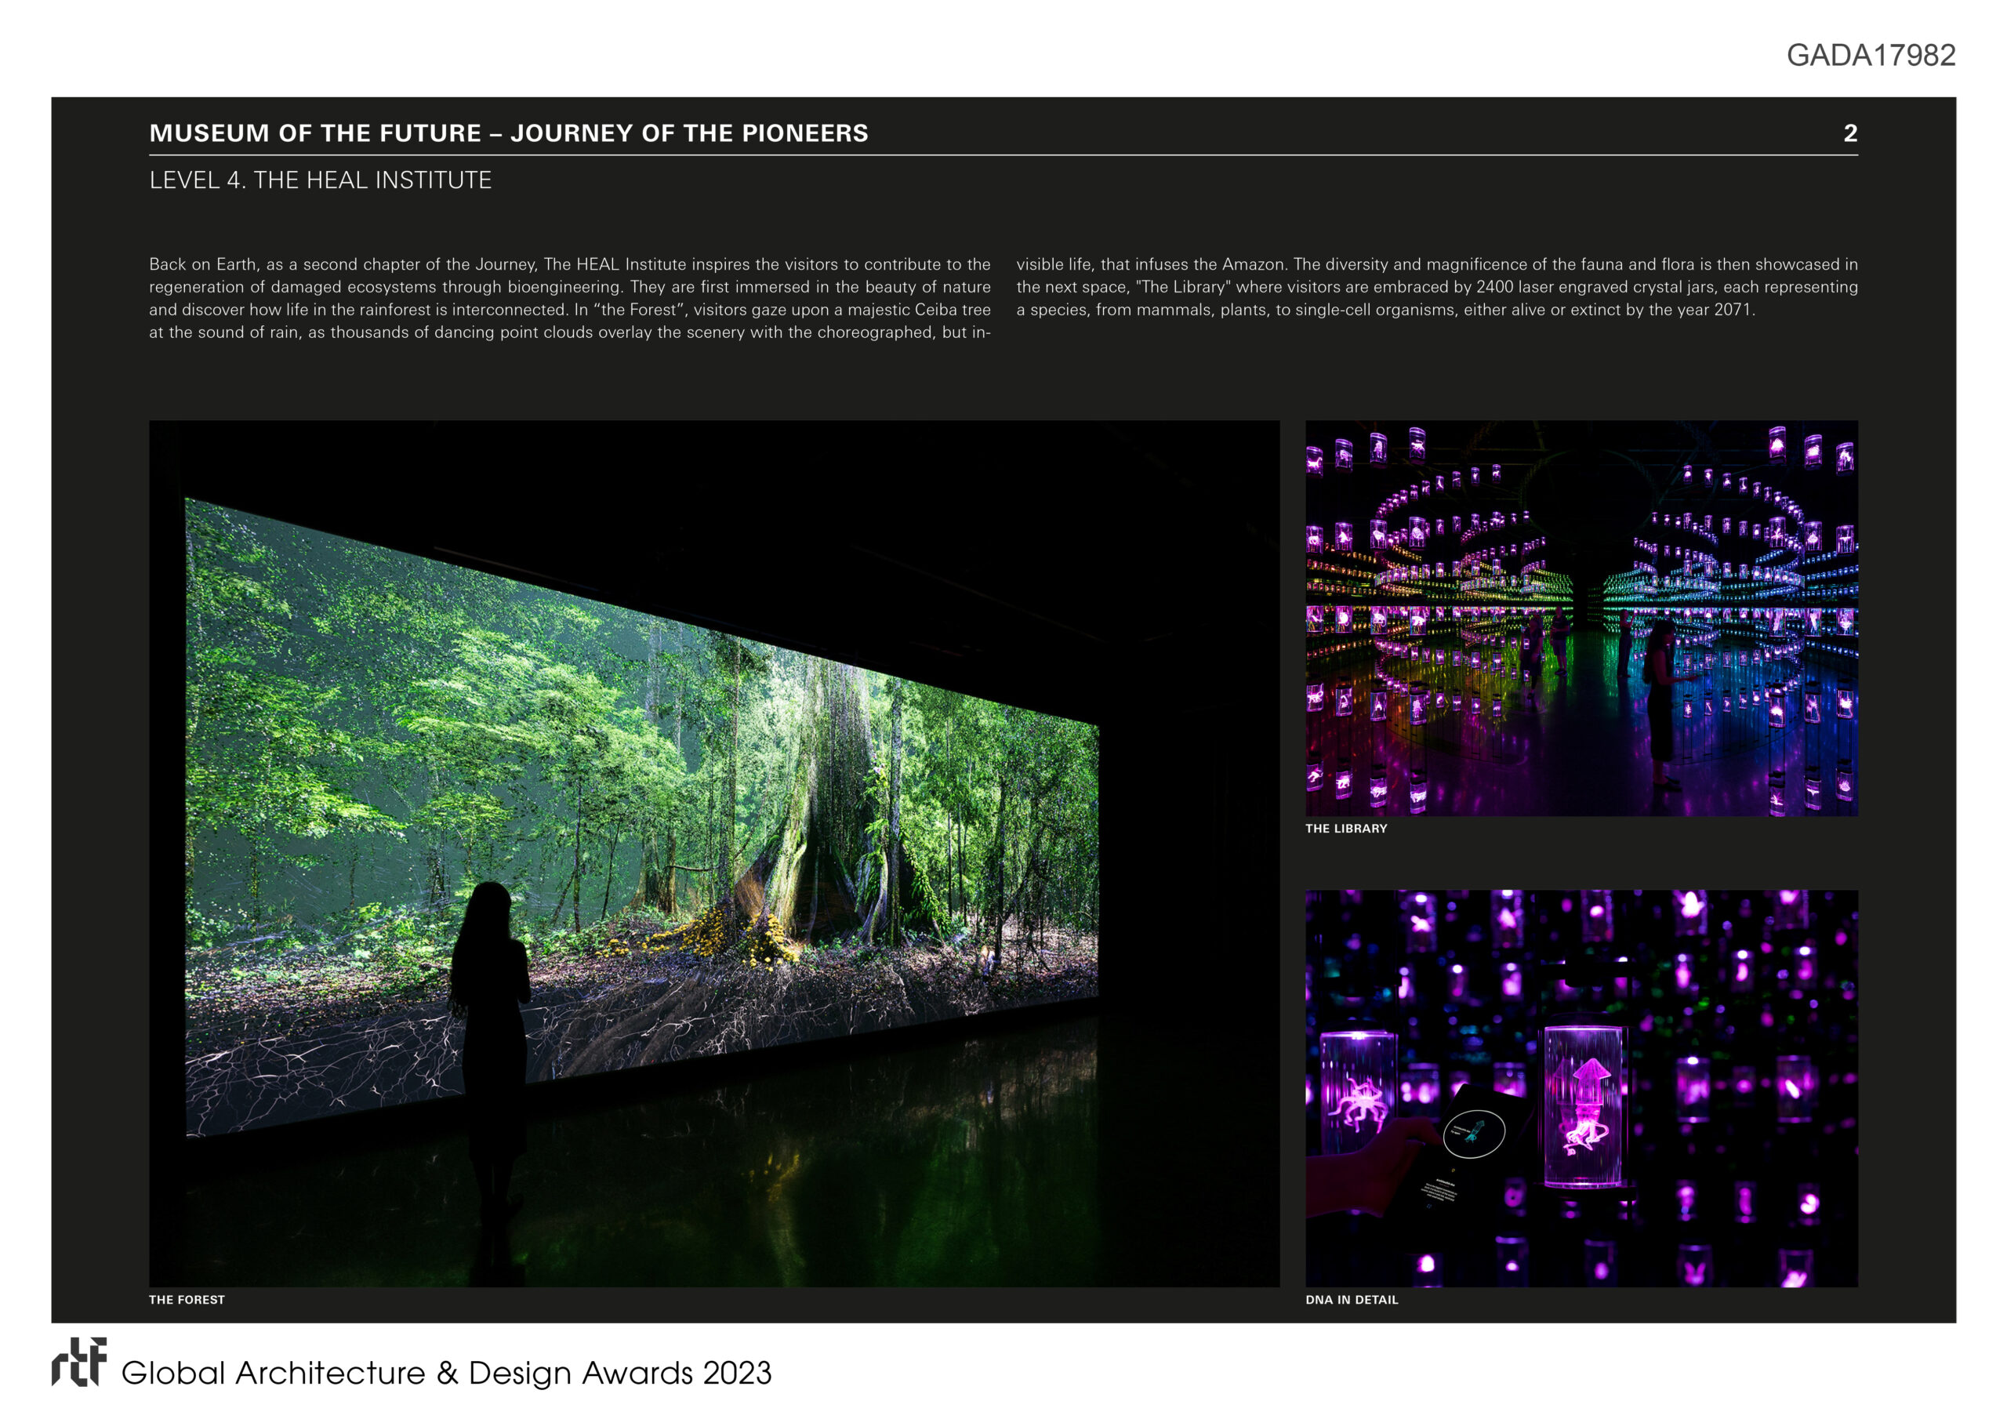Open The Forest large image
2007x1419 pixels.
coord(713,853)
